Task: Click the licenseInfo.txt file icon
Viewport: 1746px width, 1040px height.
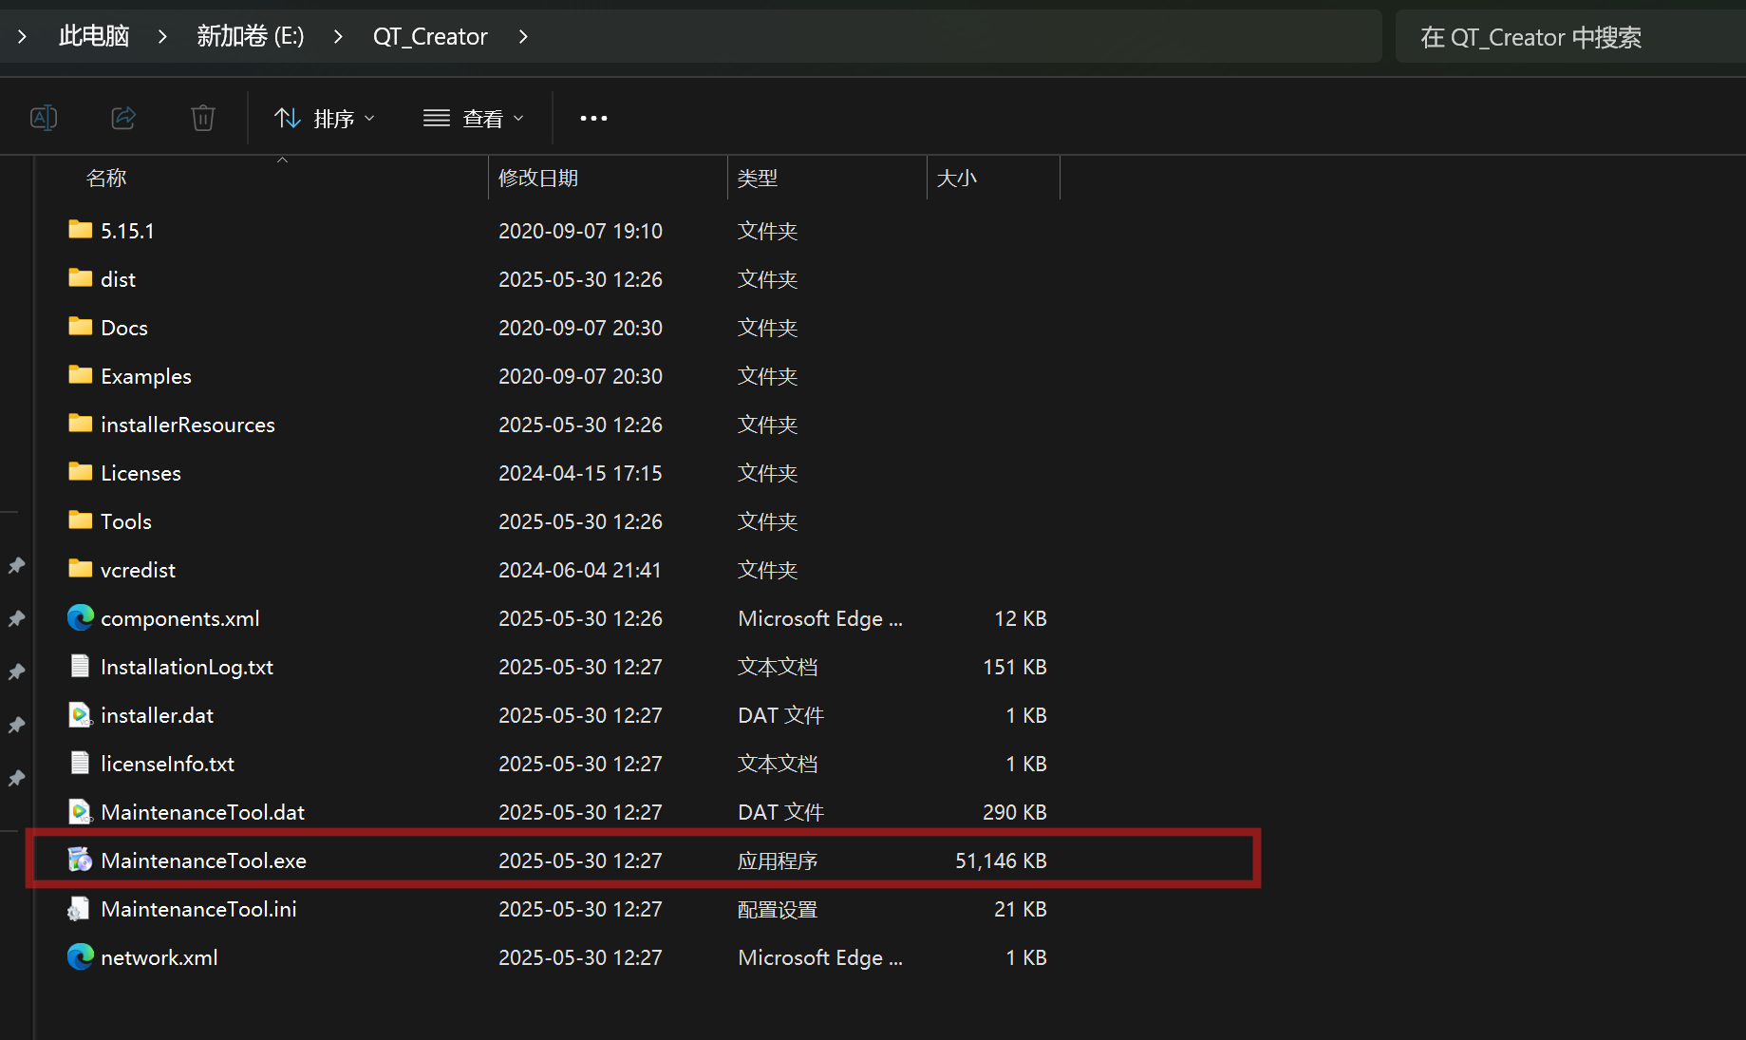Action: pos(81,763)
